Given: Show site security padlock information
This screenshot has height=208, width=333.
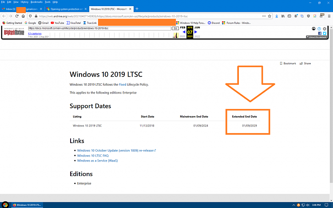Looking at the screenshot, I should tap(36, 16).
